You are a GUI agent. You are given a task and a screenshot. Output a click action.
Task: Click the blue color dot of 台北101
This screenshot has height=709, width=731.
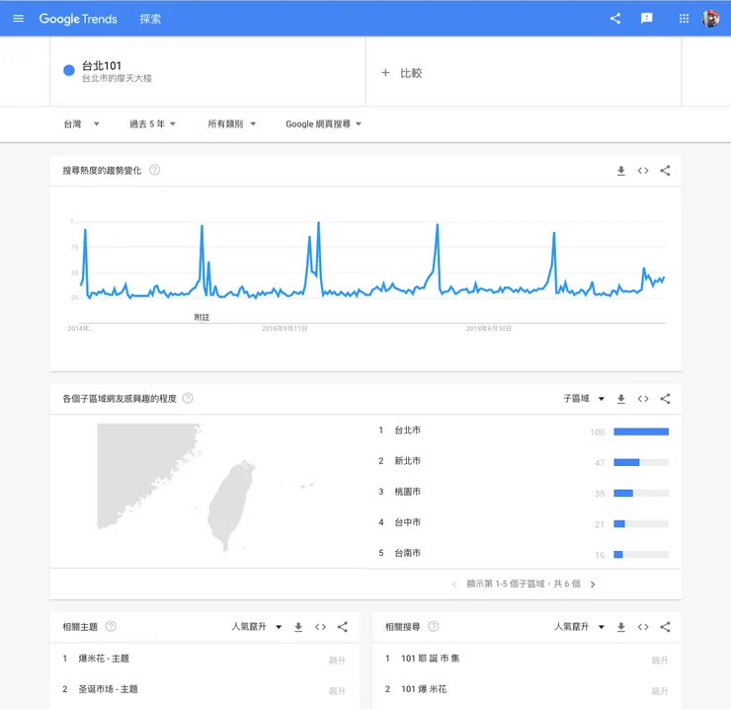click(x=69, y=70)
